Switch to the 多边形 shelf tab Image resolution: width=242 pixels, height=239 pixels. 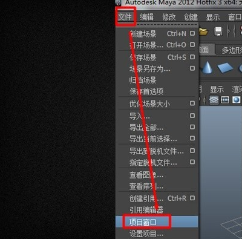click(231, 50)
